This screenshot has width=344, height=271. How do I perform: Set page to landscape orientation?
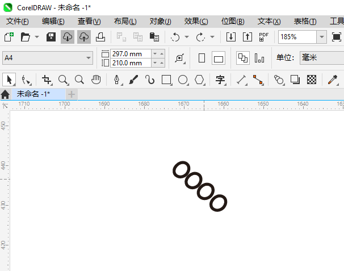pyautogui.click(x=219, y=58)
